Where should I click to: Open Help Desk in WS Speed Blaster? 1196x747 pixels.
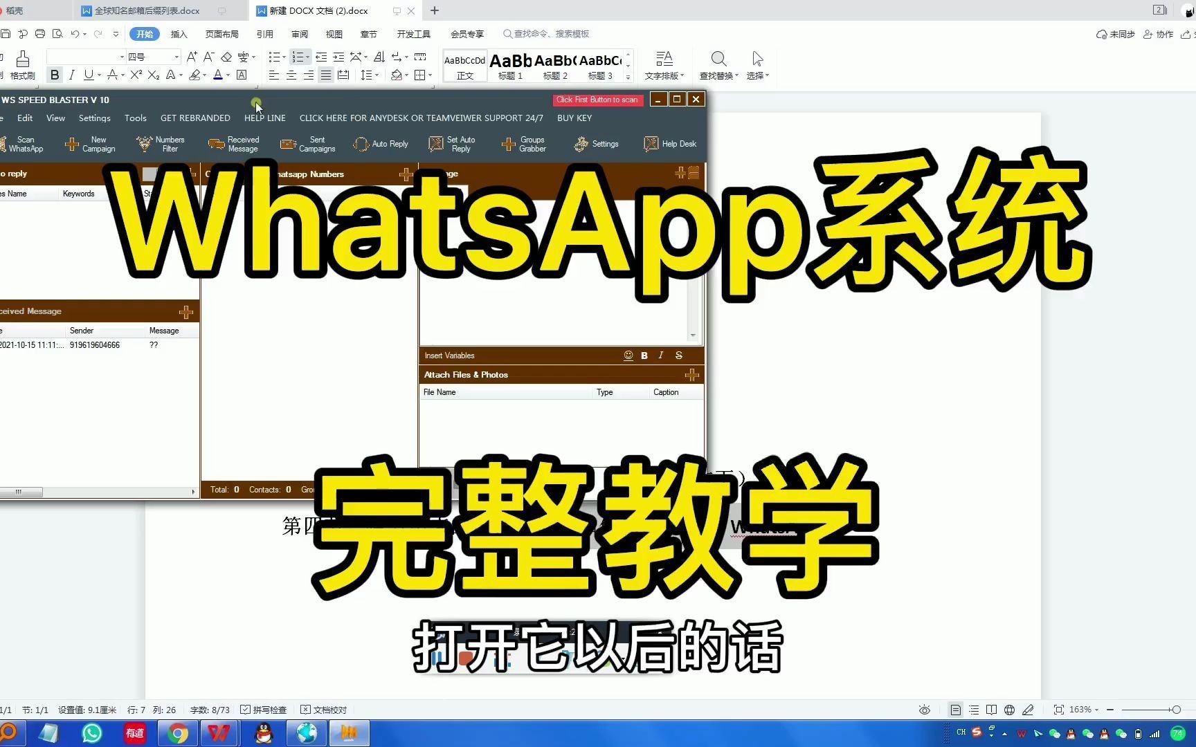(670, 144)
